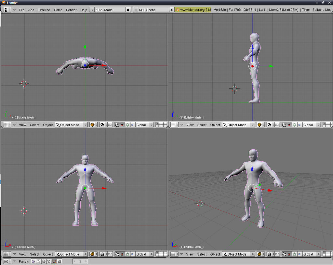
Task: Open the Render menu
Action: (x=71, y=10)
